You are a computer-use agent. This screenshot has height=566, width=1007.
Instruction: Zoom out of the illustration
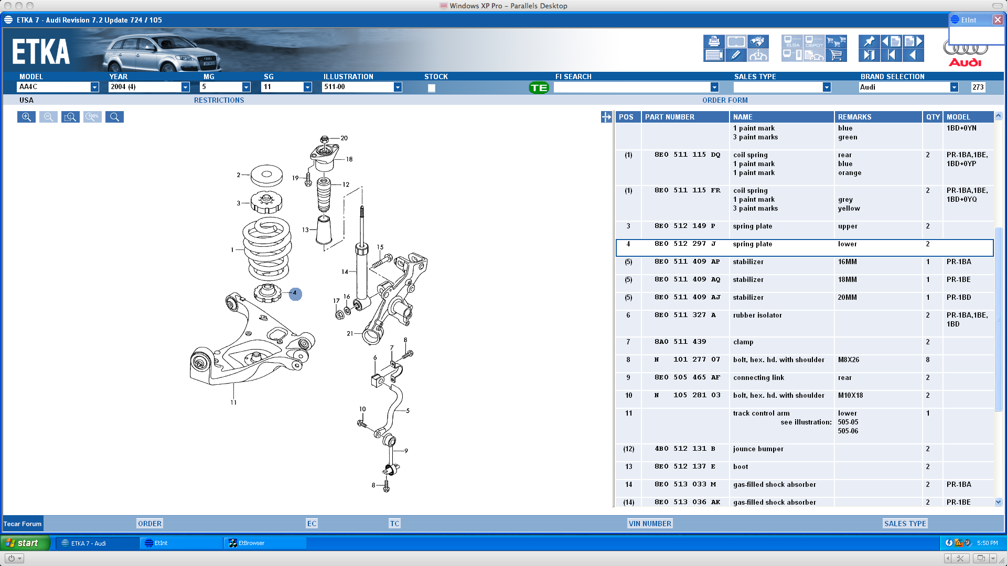tap(48, 117)
